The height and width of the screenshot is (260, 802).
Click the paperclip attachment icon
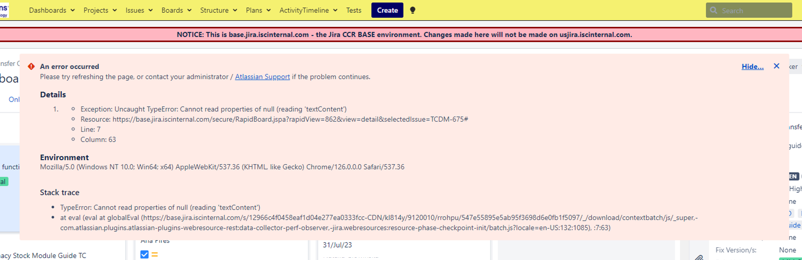pos(699,257)
